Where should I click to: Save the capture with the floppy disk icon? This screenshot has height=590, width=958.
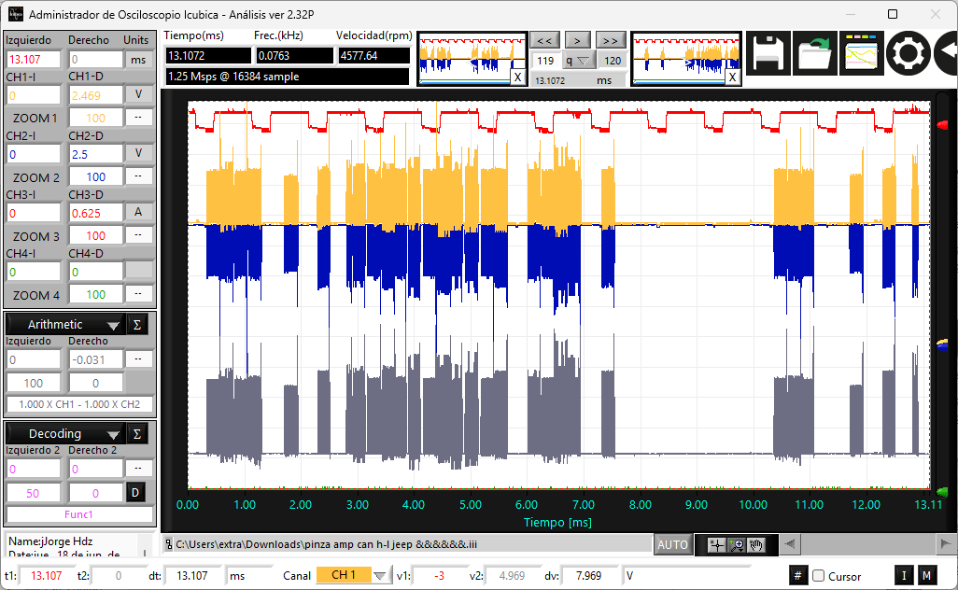(x=768, y=54)
